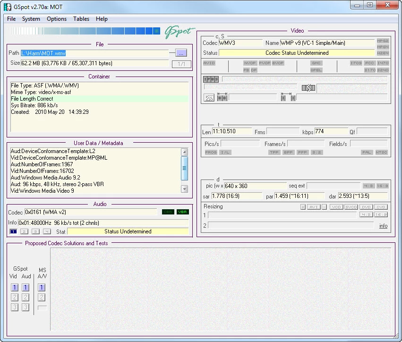Select audio stream 4 button
The width and height of the screenshot is (402, 342).
tap(47, 231)
